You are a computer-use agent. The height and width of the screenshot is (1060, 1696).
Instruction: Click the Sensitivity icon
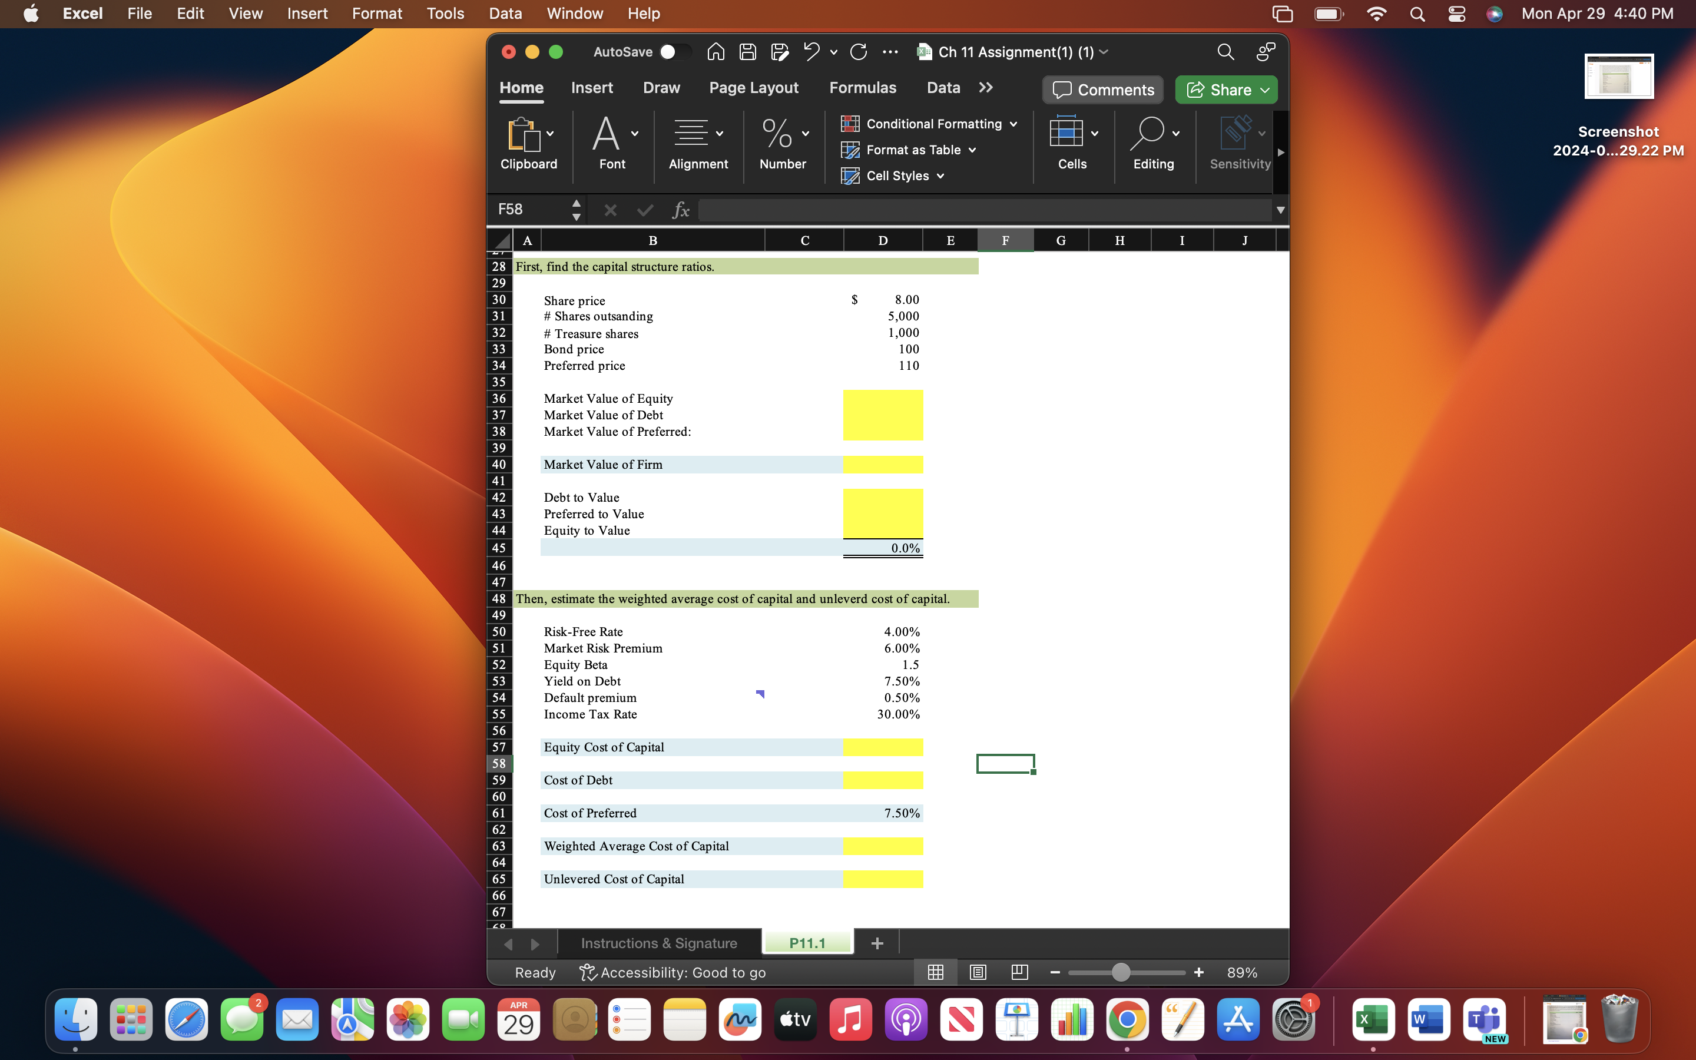pyautogui.click(x=1238, y=133)
